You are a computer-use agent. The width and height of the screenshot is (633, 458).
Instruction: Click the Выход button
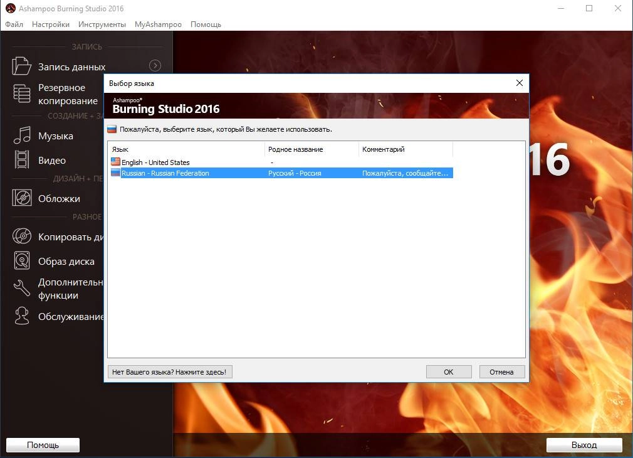coord(584,445)
